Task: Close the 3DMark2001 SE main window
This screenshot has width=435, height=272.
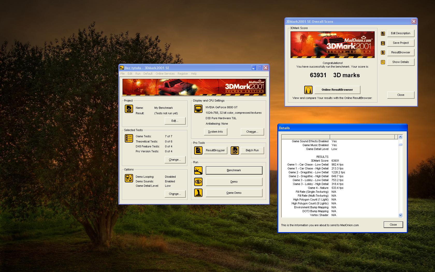Action: [266, 68]
